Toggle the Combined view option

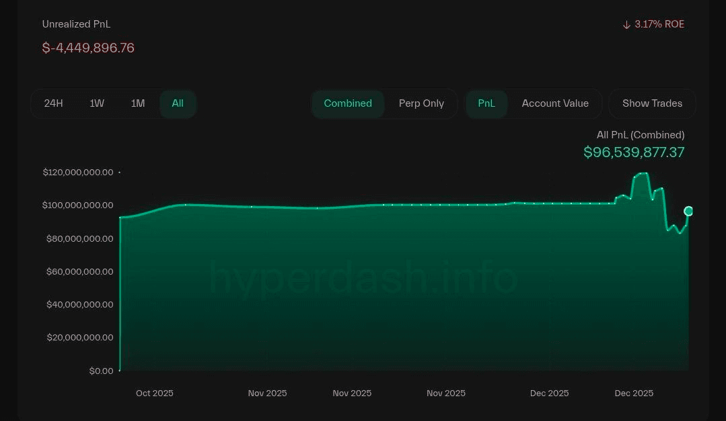[348, 103]
